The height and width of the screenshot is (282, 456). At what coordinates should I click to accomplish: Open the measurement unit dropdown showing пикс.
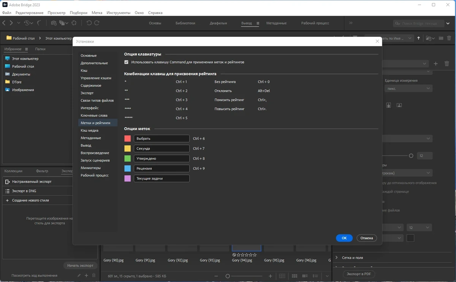408,88
